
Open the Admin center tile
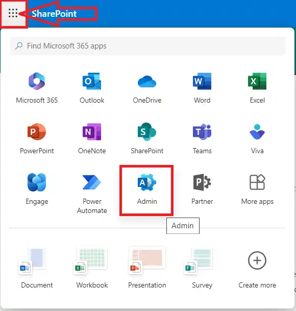point(146,190)
